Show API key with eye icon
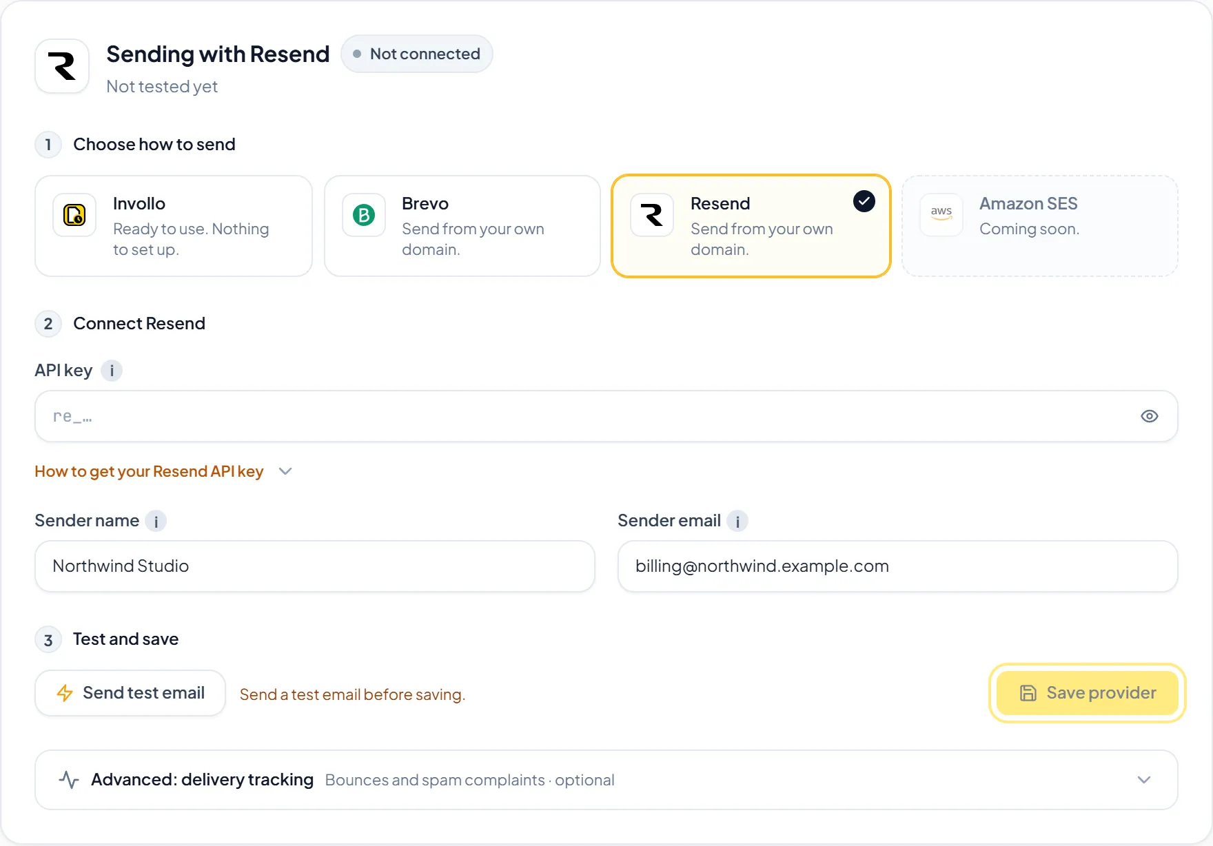Screen dimensions: 1213x846 (1150, 416)
